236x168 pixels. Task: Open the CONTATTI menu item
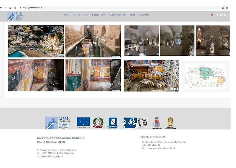point(144,15)
